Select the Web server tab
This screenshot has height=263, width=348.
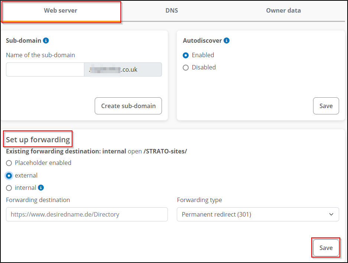61,10
